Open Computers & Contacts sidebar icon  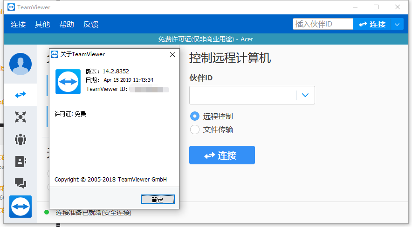pos(21,162)
